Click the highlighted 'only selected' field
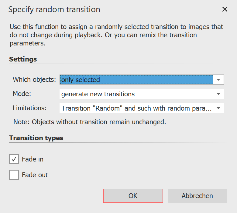This screenshot has width=237, height=213. pos(136,80)
